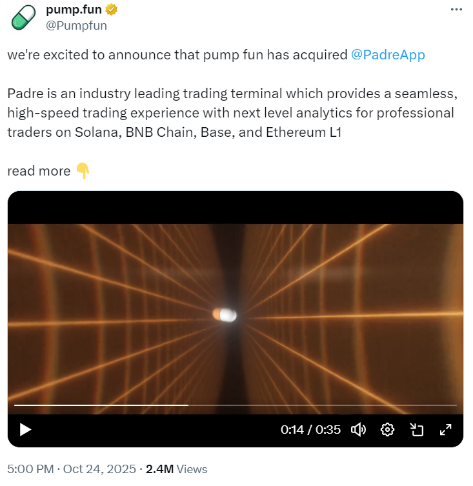The width and height of the screenshot is (473, 486).
Task: Toggle fullscreen video mode
Action: tap(445, 429)
